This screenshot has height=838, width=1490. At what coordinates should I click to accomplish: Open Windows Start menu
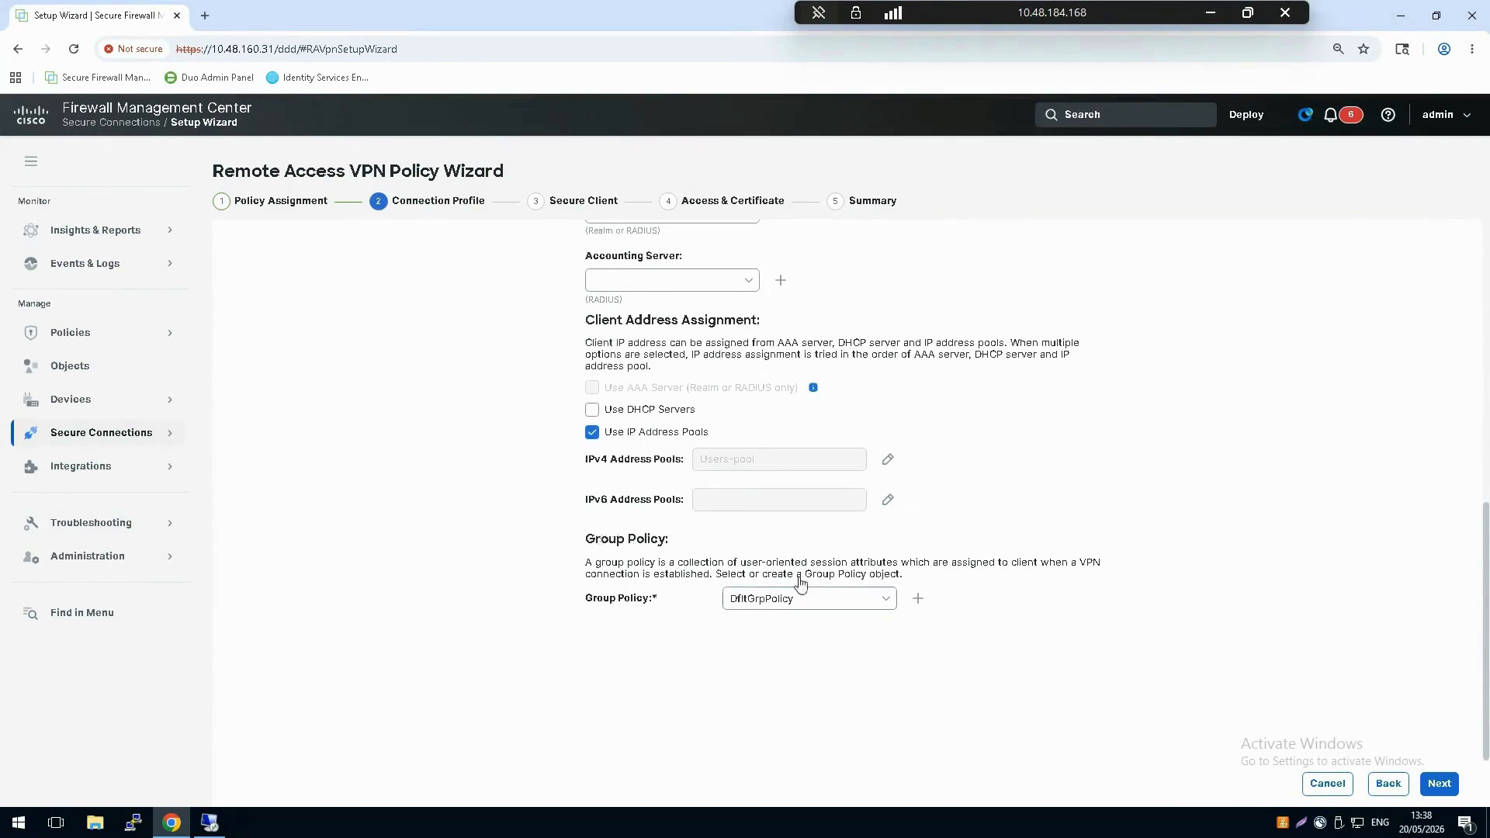[x=18, y=822]
